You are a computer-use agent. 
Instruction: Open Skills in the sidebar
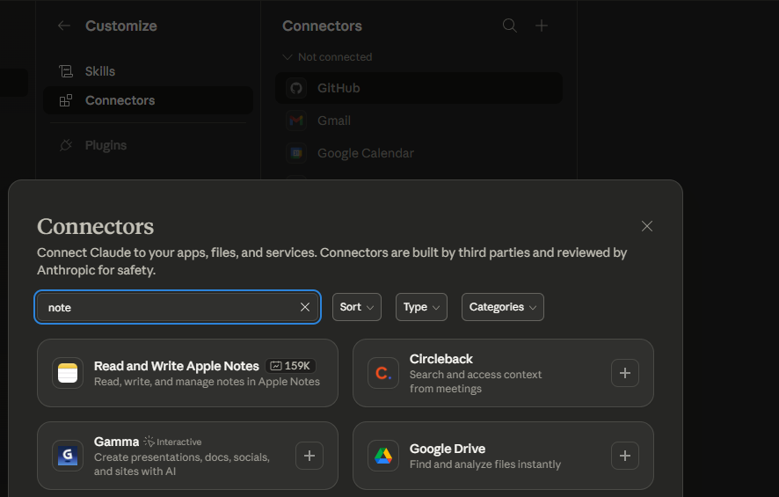tap(148, 71)
